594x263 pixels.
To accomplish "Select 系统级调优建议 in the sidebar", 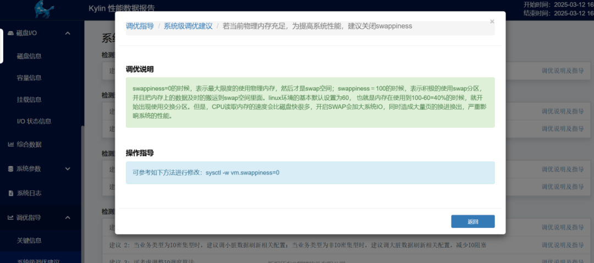I will point(38,261).
